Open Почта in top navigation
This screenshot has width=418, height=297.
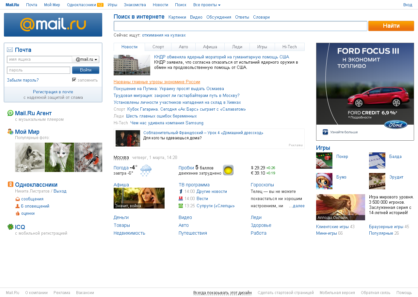click(32, 5)
